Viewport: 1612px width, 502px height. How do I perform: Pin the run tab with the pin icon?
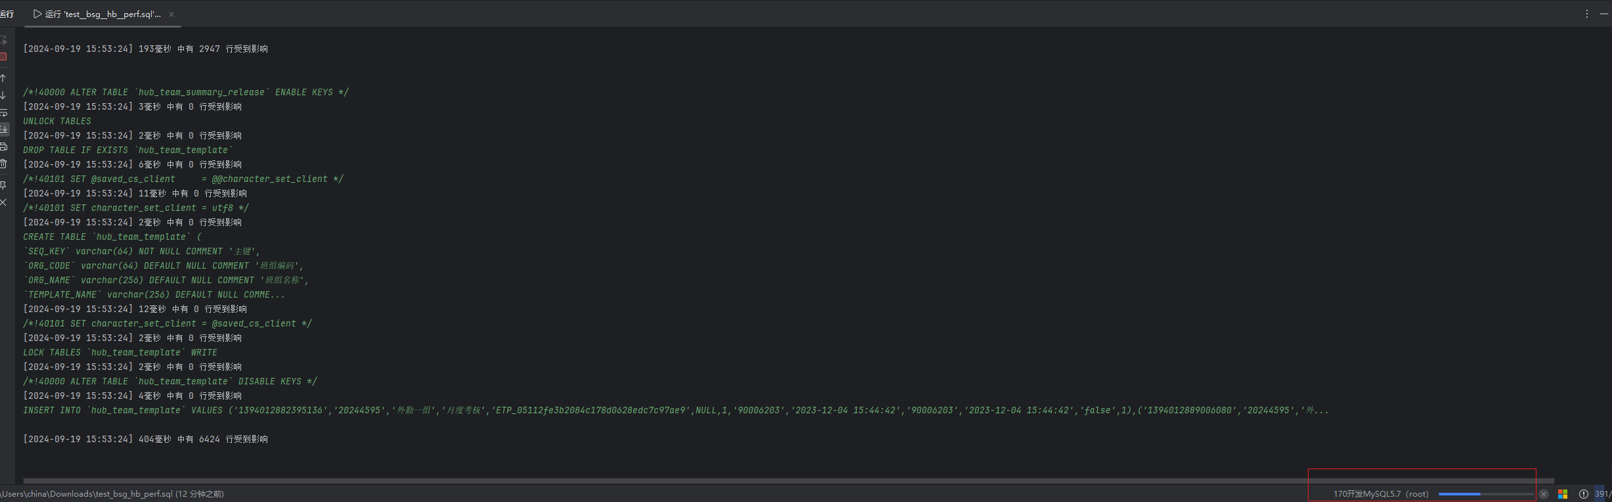coord(3,185)
